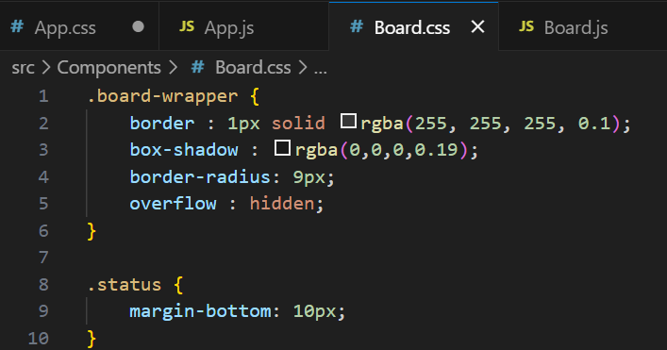Click the 0.1 alpha value on line 2
The image size is (667, 350).
pyautogui.click(x=593, y=124)
